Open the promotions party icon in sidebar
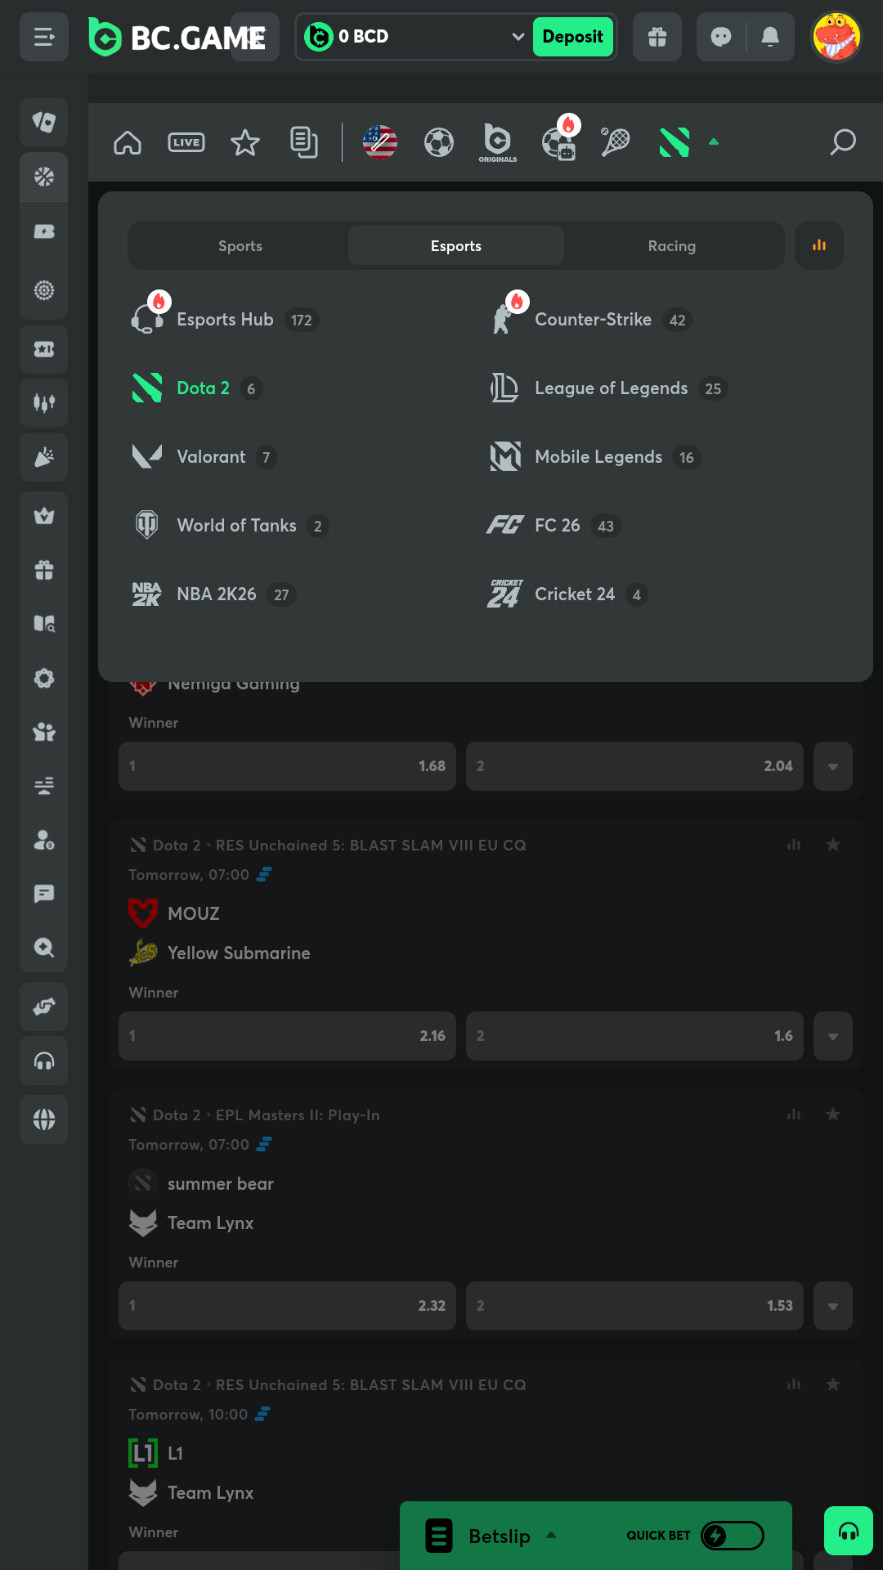Screen dimensions: 883x1570 point(44,457)
